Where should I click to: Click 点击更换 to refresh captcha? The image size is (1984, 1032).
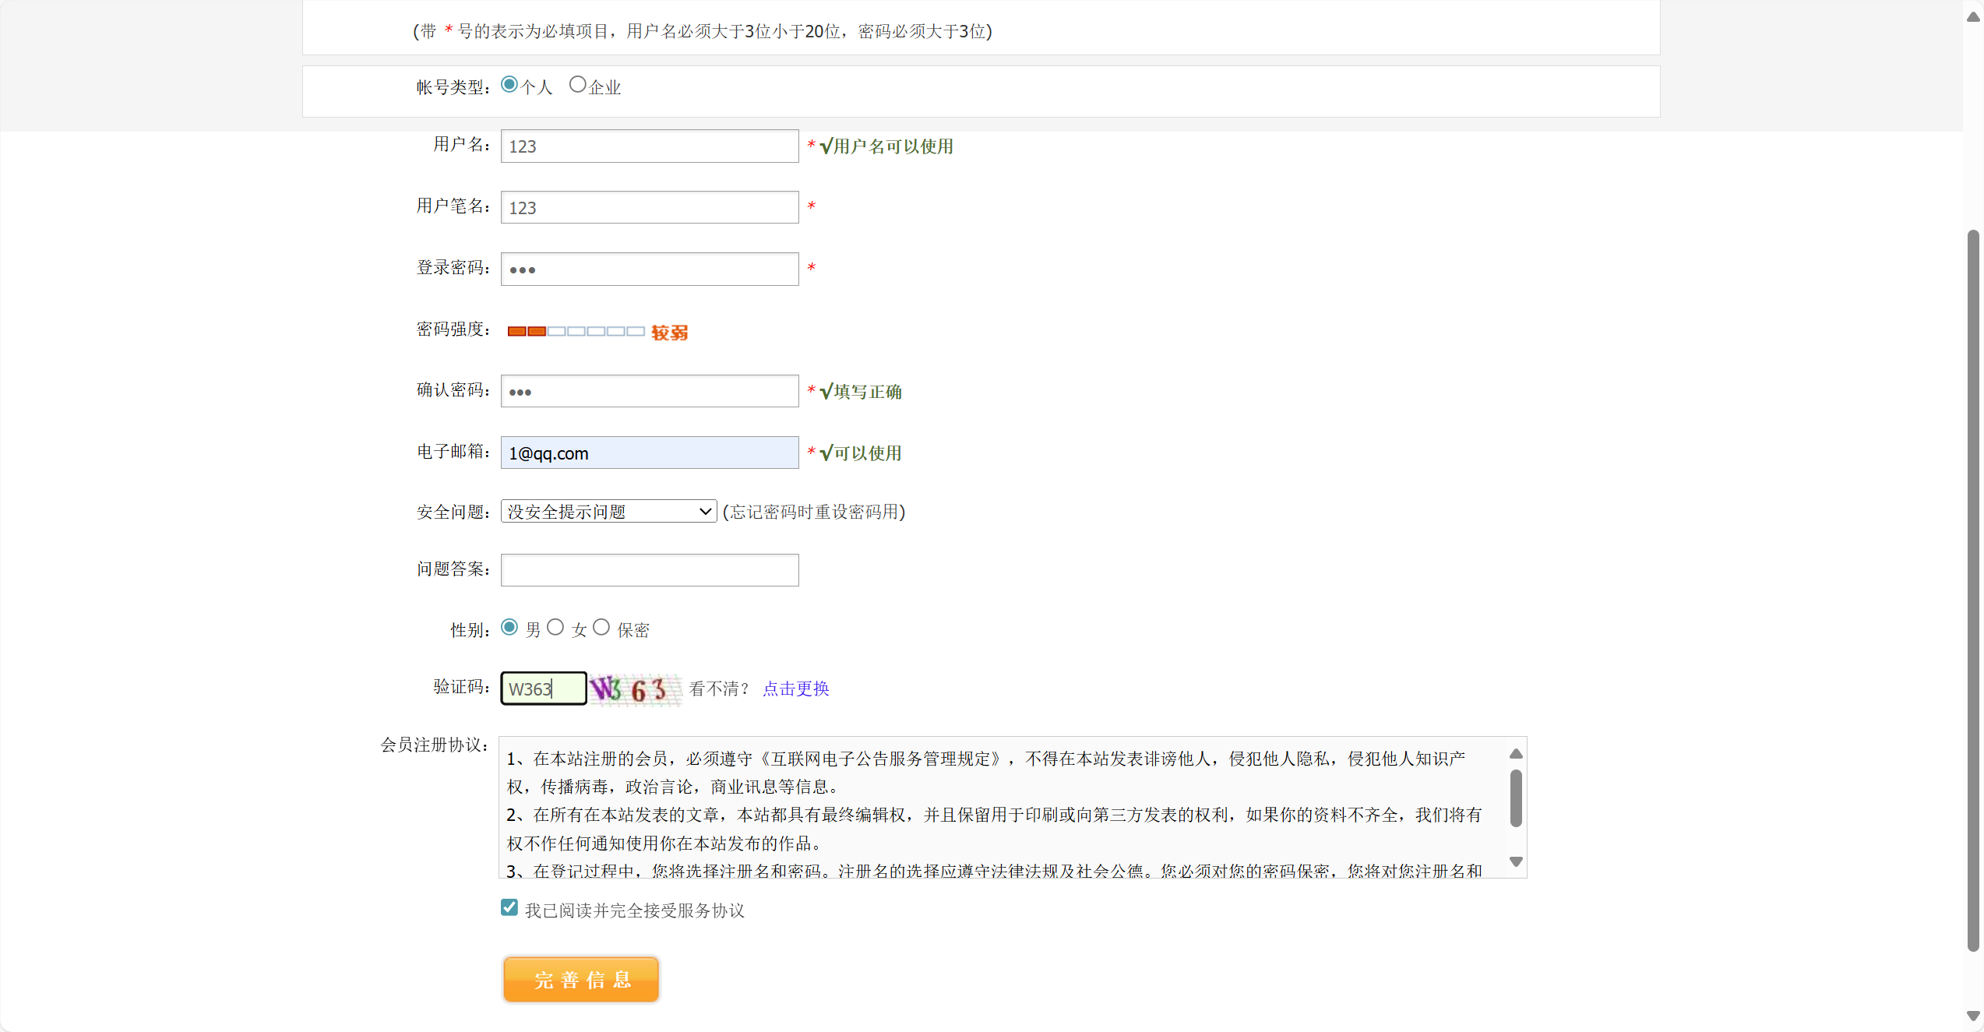click(795, 689)
